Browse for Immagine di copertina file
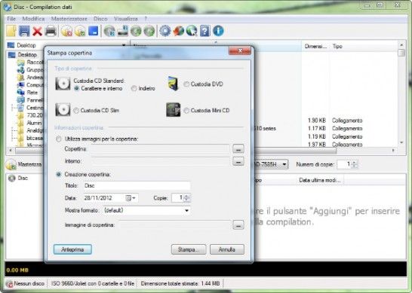The image size is (412, 293). point(238,225)
